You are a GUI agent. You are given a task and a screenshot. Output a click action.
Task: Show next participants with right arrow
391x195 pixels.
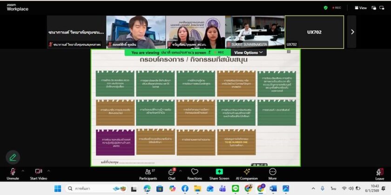[352, 32]
